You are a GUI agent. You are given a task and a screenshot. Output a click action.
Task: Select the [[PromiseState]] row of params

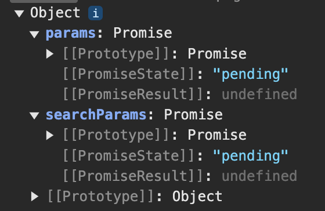(175, 74)
